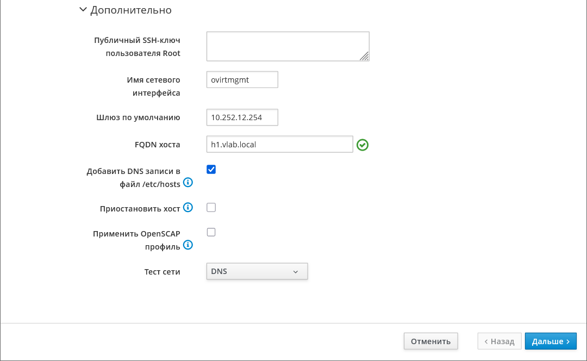
Task: Click the Назад button
Action: (499, 341)
